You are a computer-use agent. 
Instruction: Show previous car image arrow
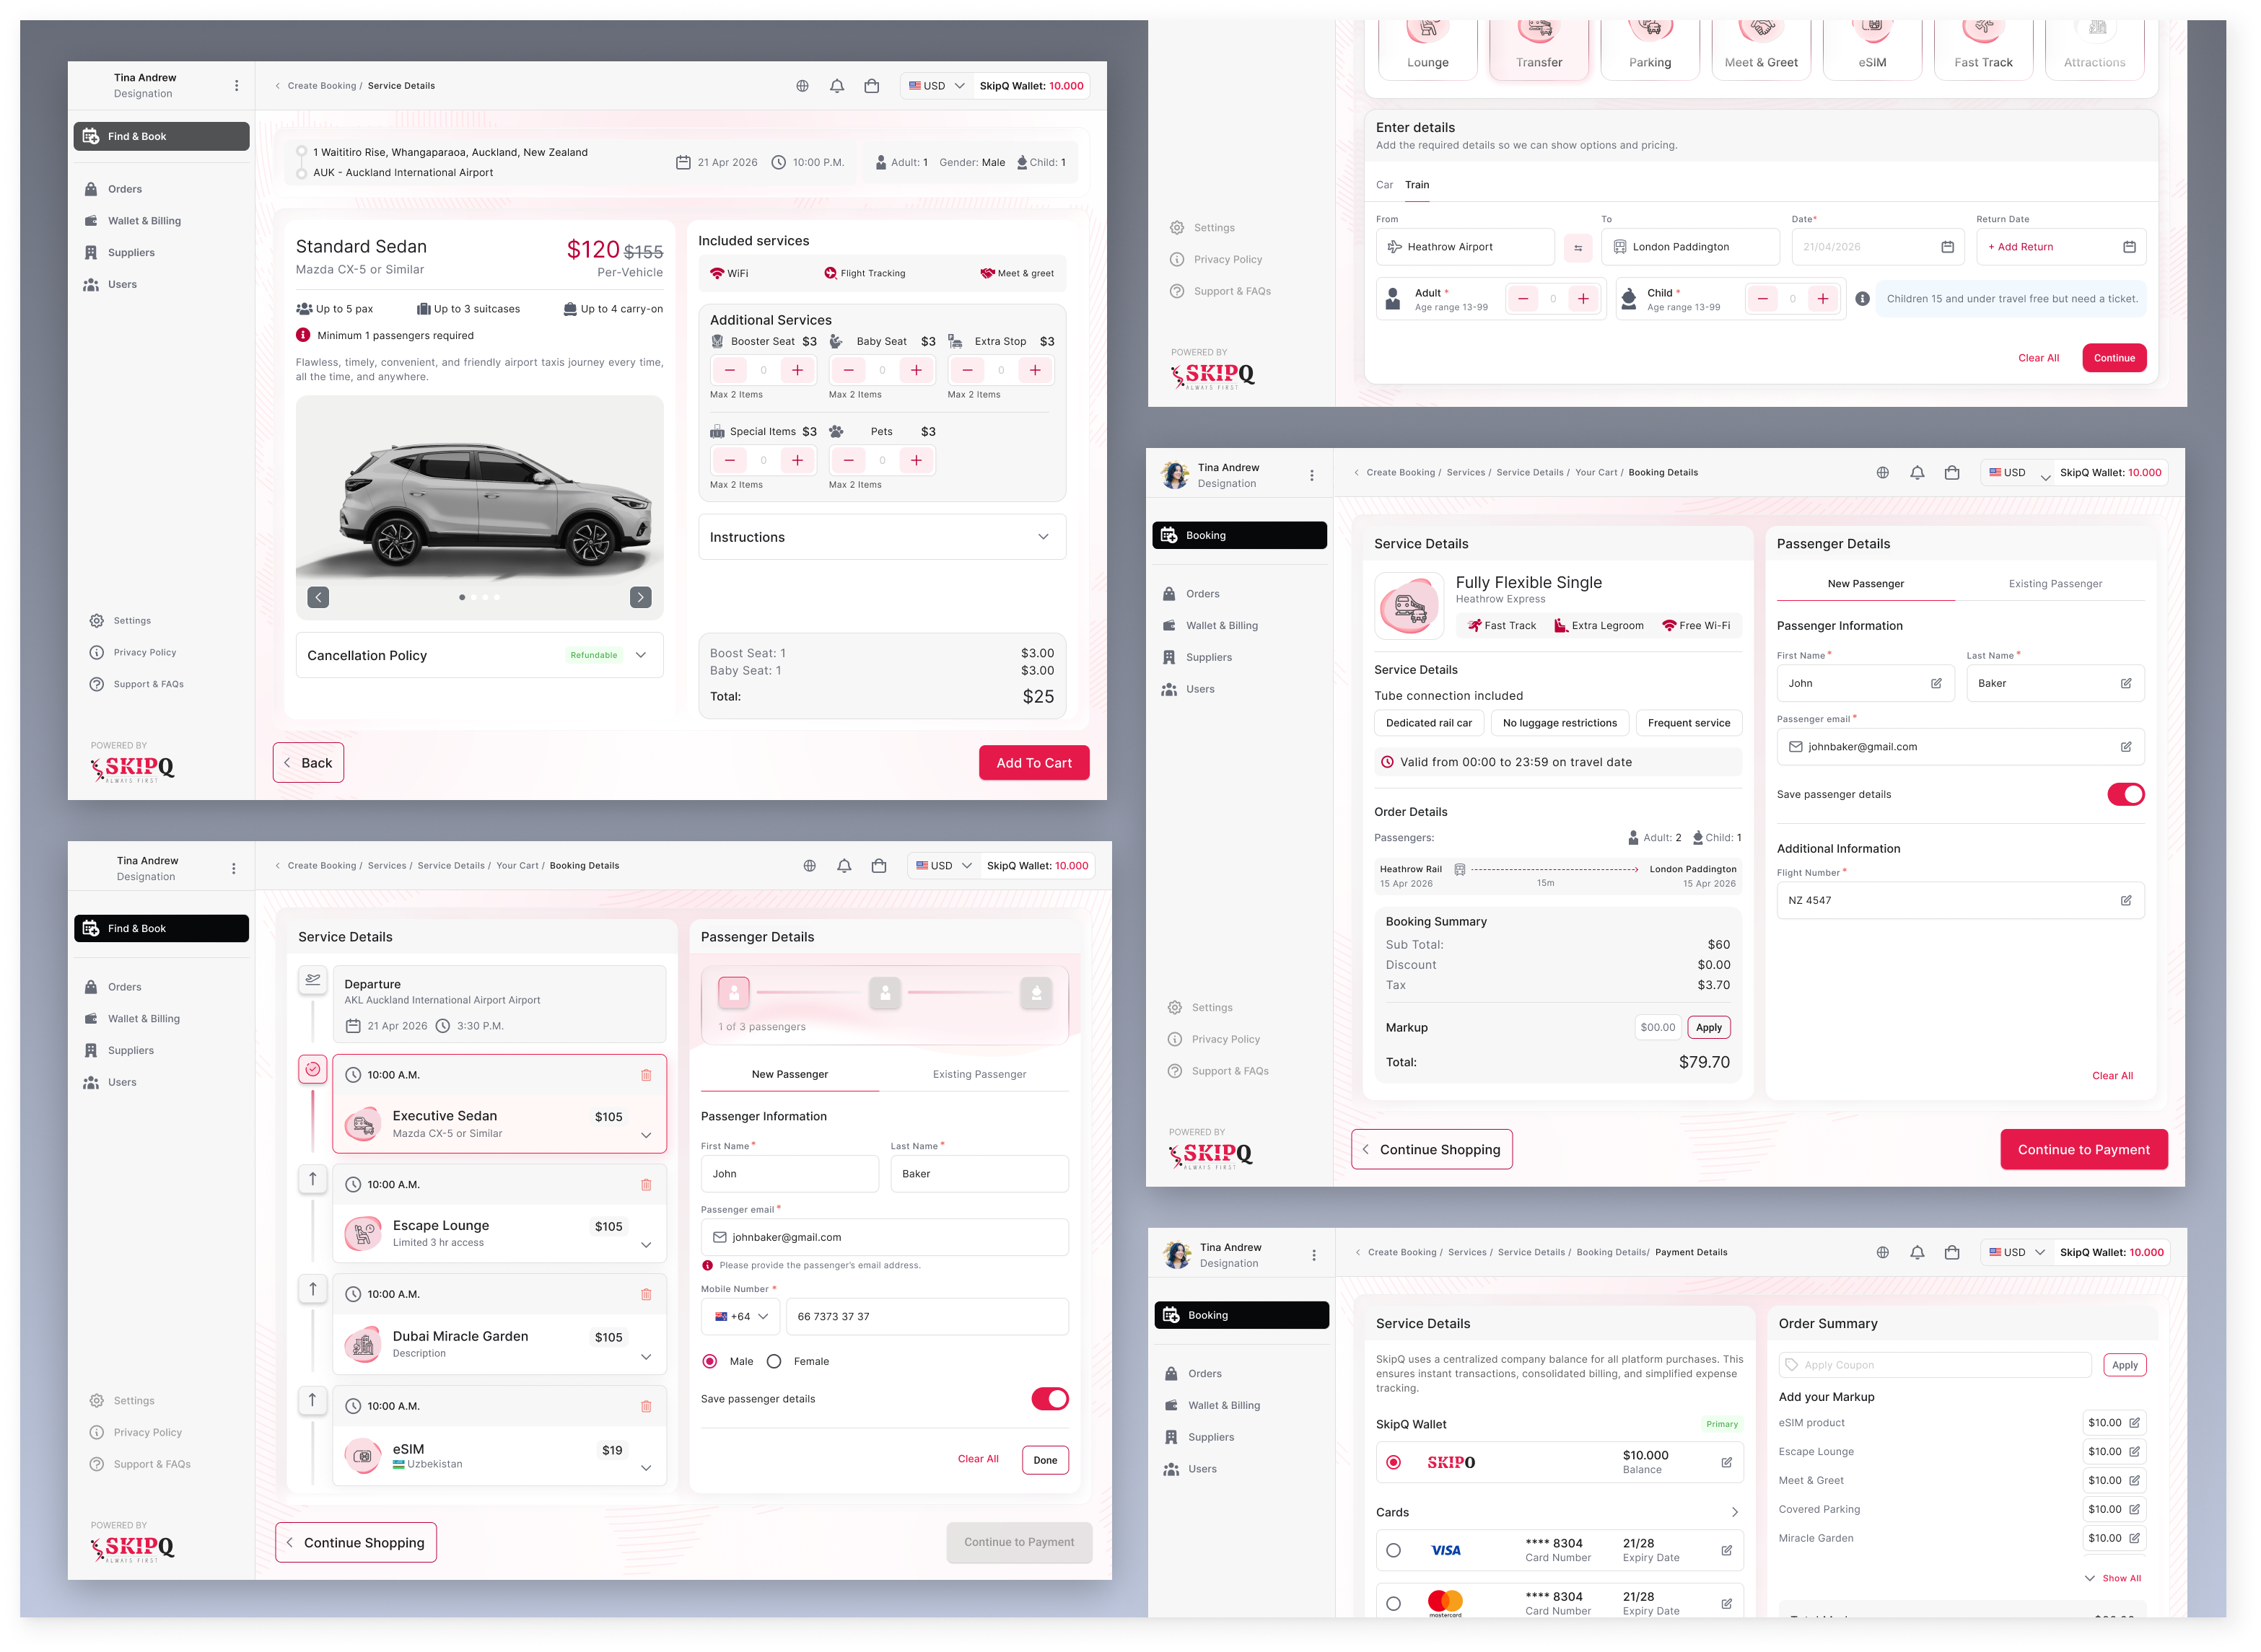[x=318, y=597]
